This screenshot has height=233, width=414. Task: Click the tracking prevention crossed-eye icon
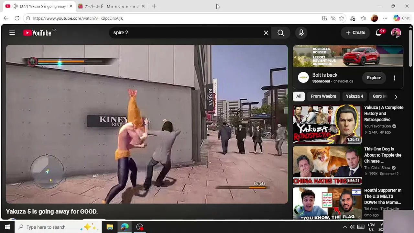(x=333, y=18)
